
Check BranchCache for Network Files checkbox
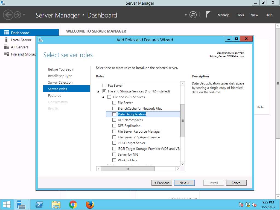point(114,108)
